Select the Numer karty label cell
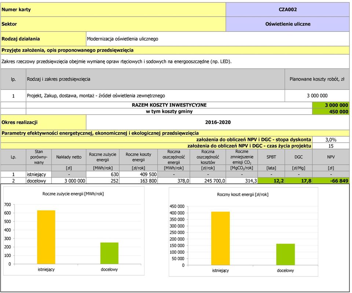 point(113,10)
